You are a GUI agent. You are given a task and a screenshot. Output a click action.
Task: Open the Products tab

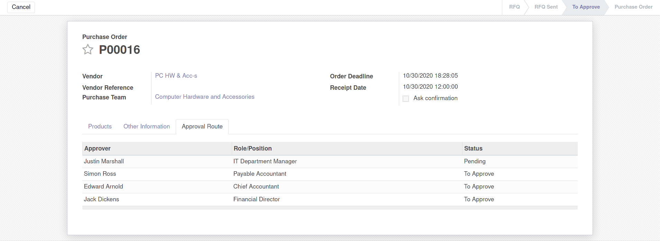[x=100, y=126]
